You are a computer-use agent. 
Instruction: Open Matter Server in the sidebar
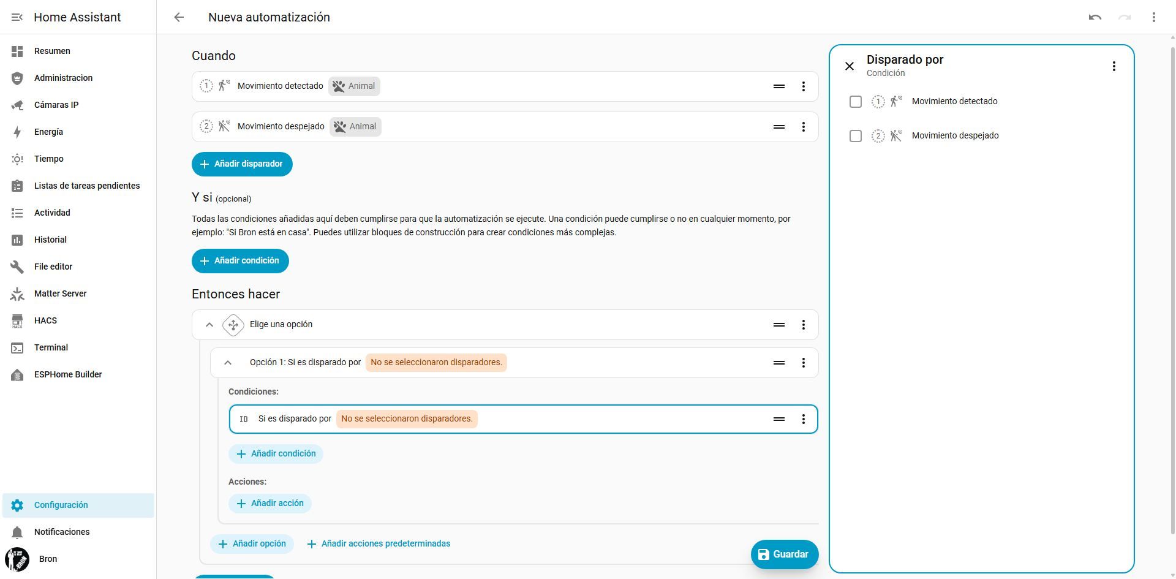coord(78,293)
